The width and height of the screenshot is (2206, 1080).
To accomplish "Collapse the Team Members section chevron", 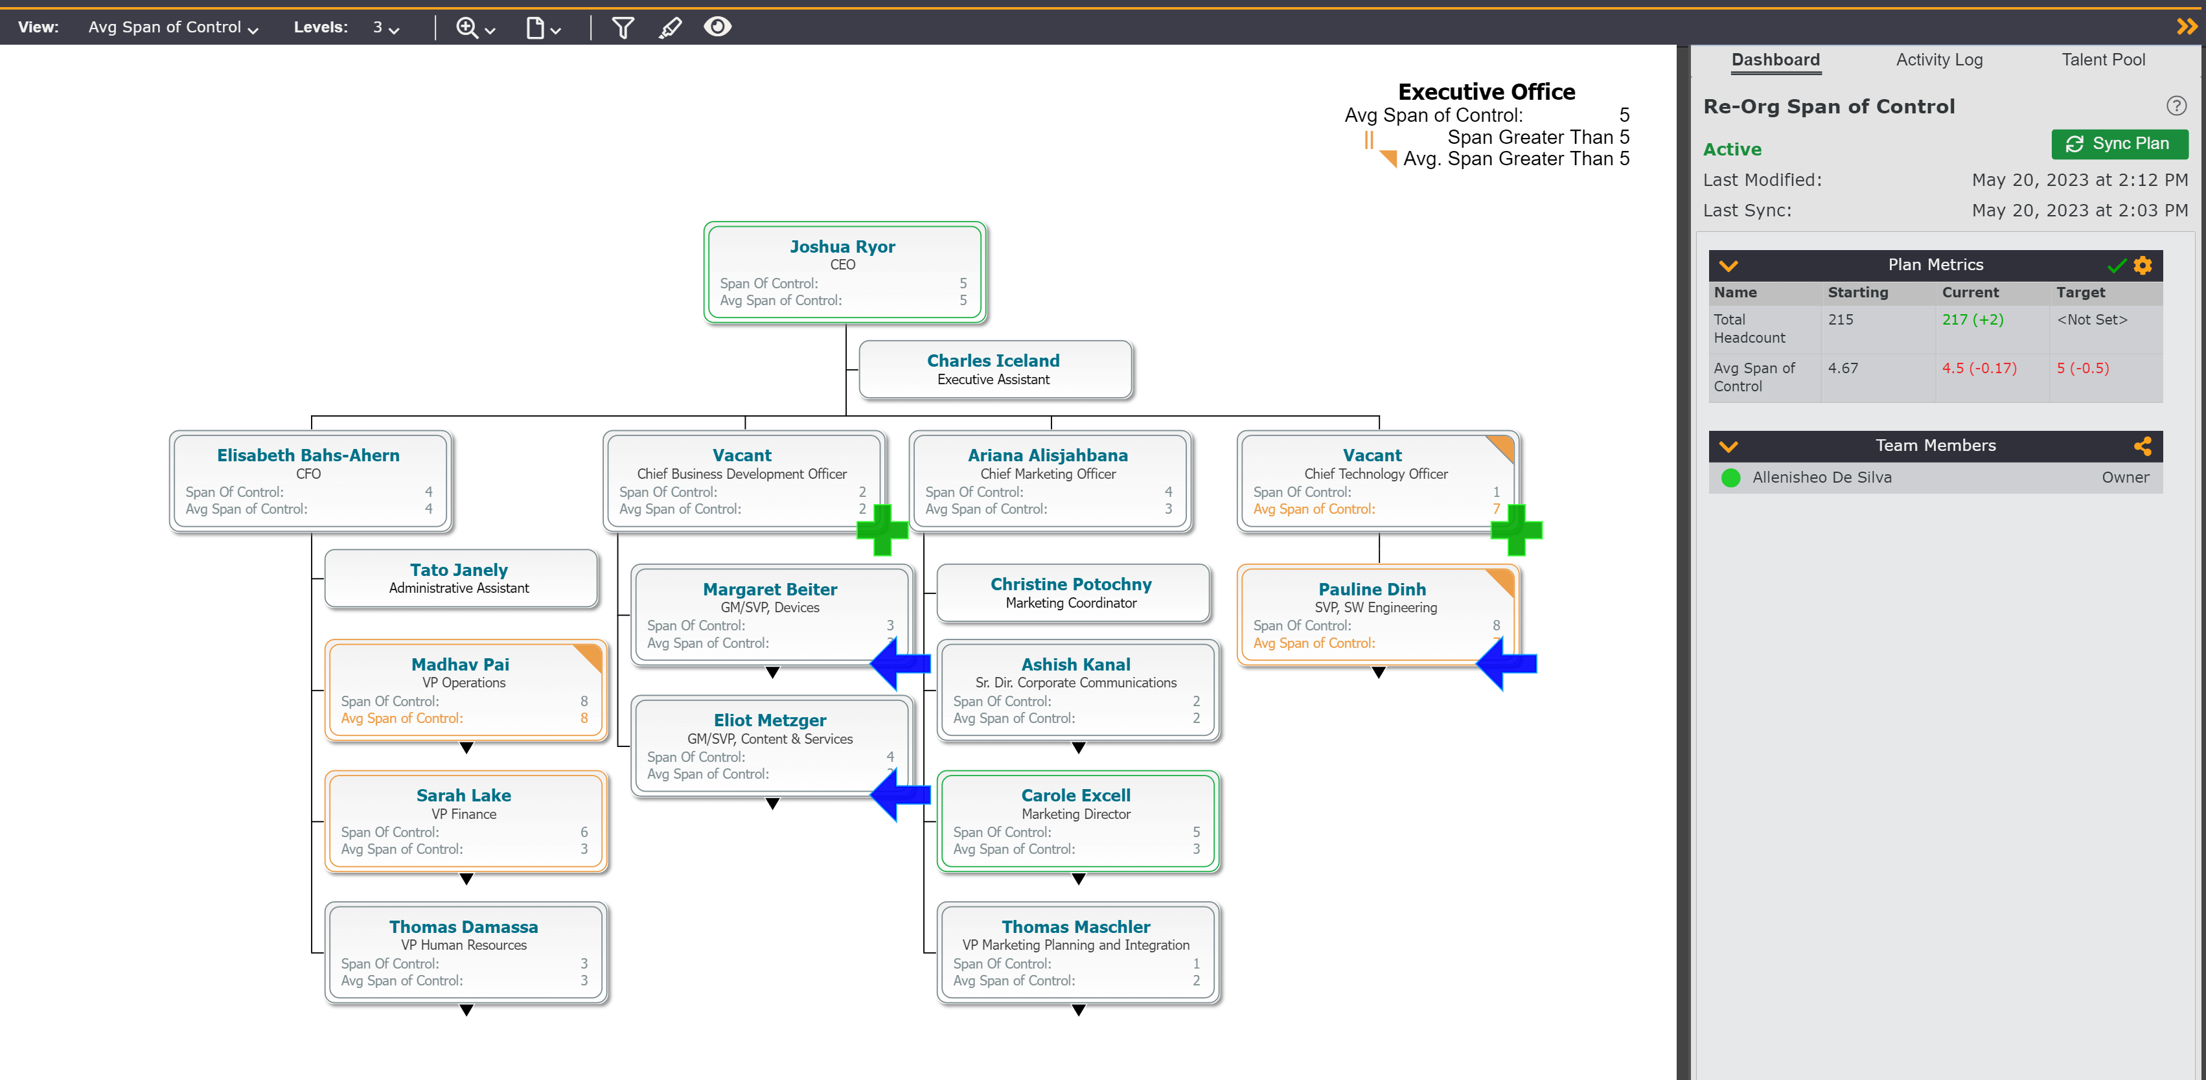I will click(1727, 446).
